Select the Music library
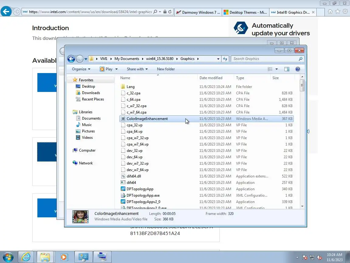Screen dimensions: 350x263 (x=87, y=125)
